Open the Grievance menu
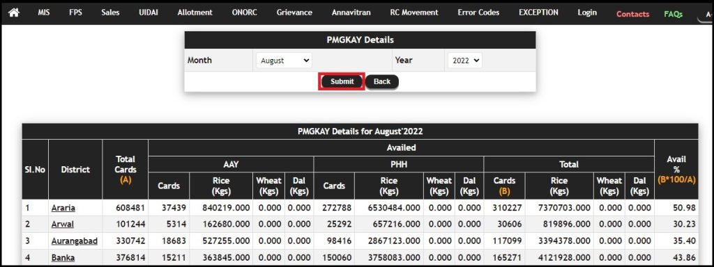 [x=294, y=13]
